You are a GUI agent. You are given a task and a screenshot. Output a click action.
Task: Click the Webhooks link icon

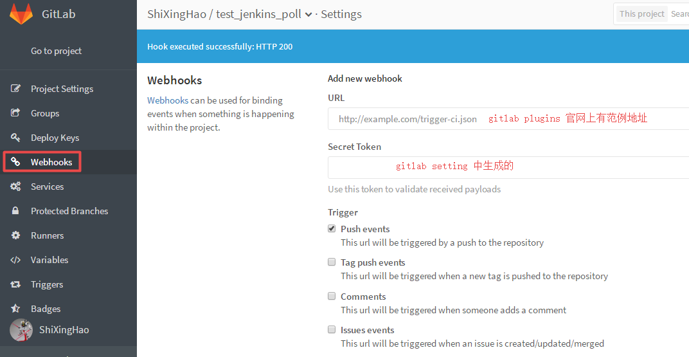click(x=15, y=162)
